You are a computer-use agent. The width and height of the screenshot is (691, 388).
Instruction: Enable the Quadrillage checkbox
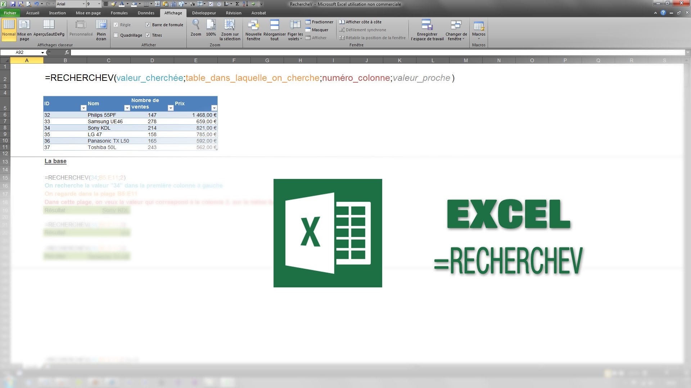[116, 35]
